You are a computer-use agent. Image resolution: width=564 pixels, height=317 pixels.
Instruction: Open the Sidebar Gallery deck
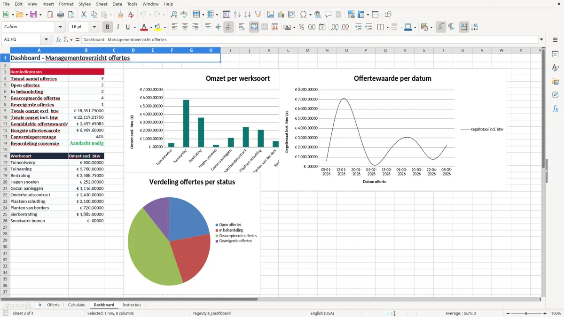click(555, 82)
